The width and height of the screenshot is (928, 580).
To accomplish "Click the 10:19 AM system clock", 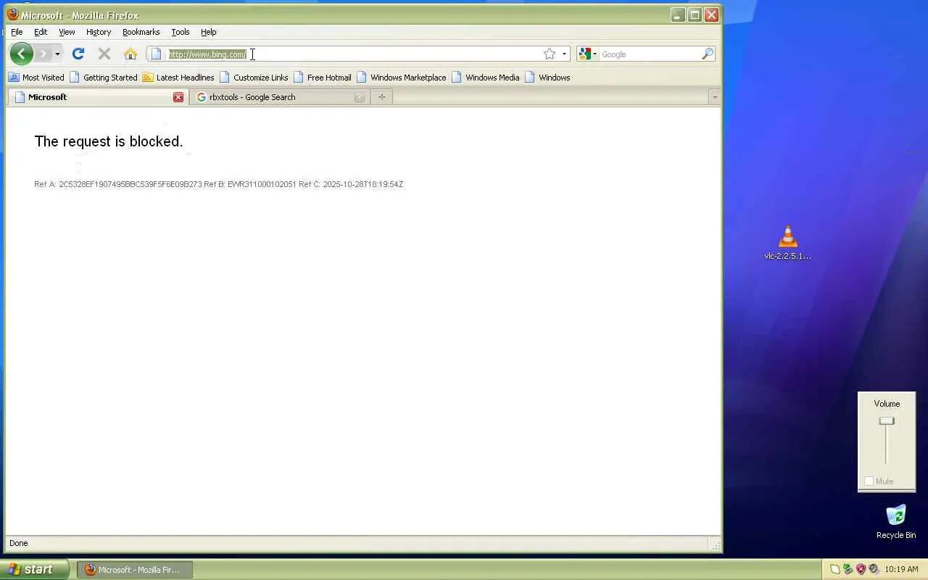I will (902, 569).
